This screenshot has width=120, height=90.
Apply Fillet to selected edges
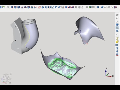click(56, 7)
